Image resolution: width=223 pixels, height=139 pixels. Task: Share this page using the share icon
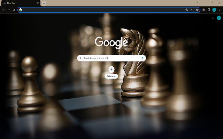[x=192, y=10]
